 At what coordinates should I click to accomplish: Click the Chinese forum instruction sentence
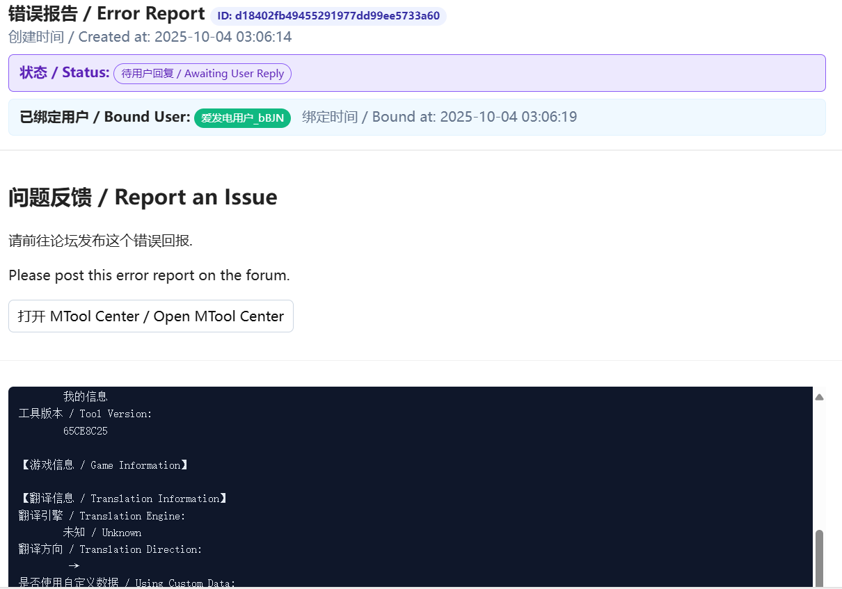[100, 241]
